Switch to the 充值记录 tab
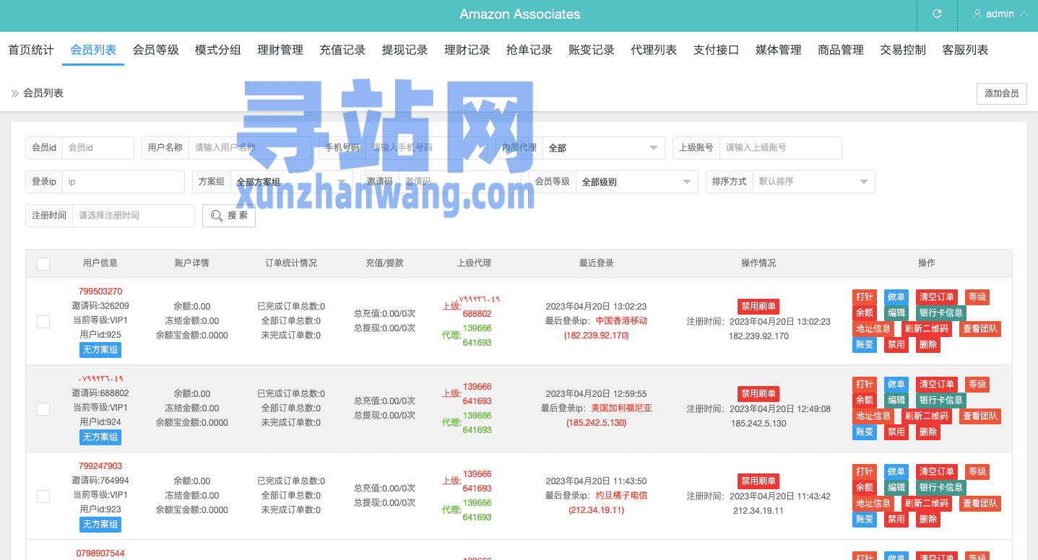The image size is (1038, 560). click(x=342, y=50)
